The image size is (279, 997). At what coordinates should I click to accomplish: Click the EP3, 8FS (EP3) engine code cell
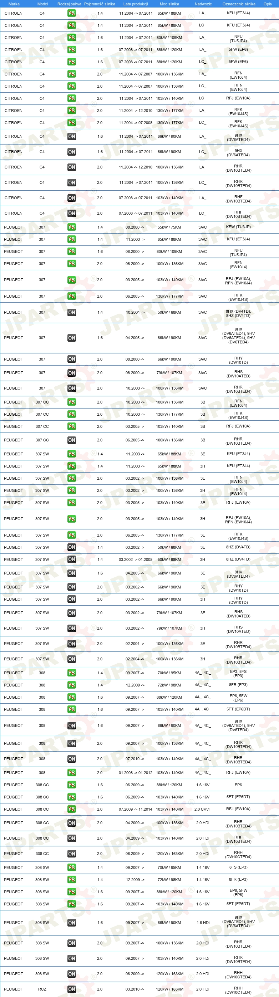click(238, 674)
